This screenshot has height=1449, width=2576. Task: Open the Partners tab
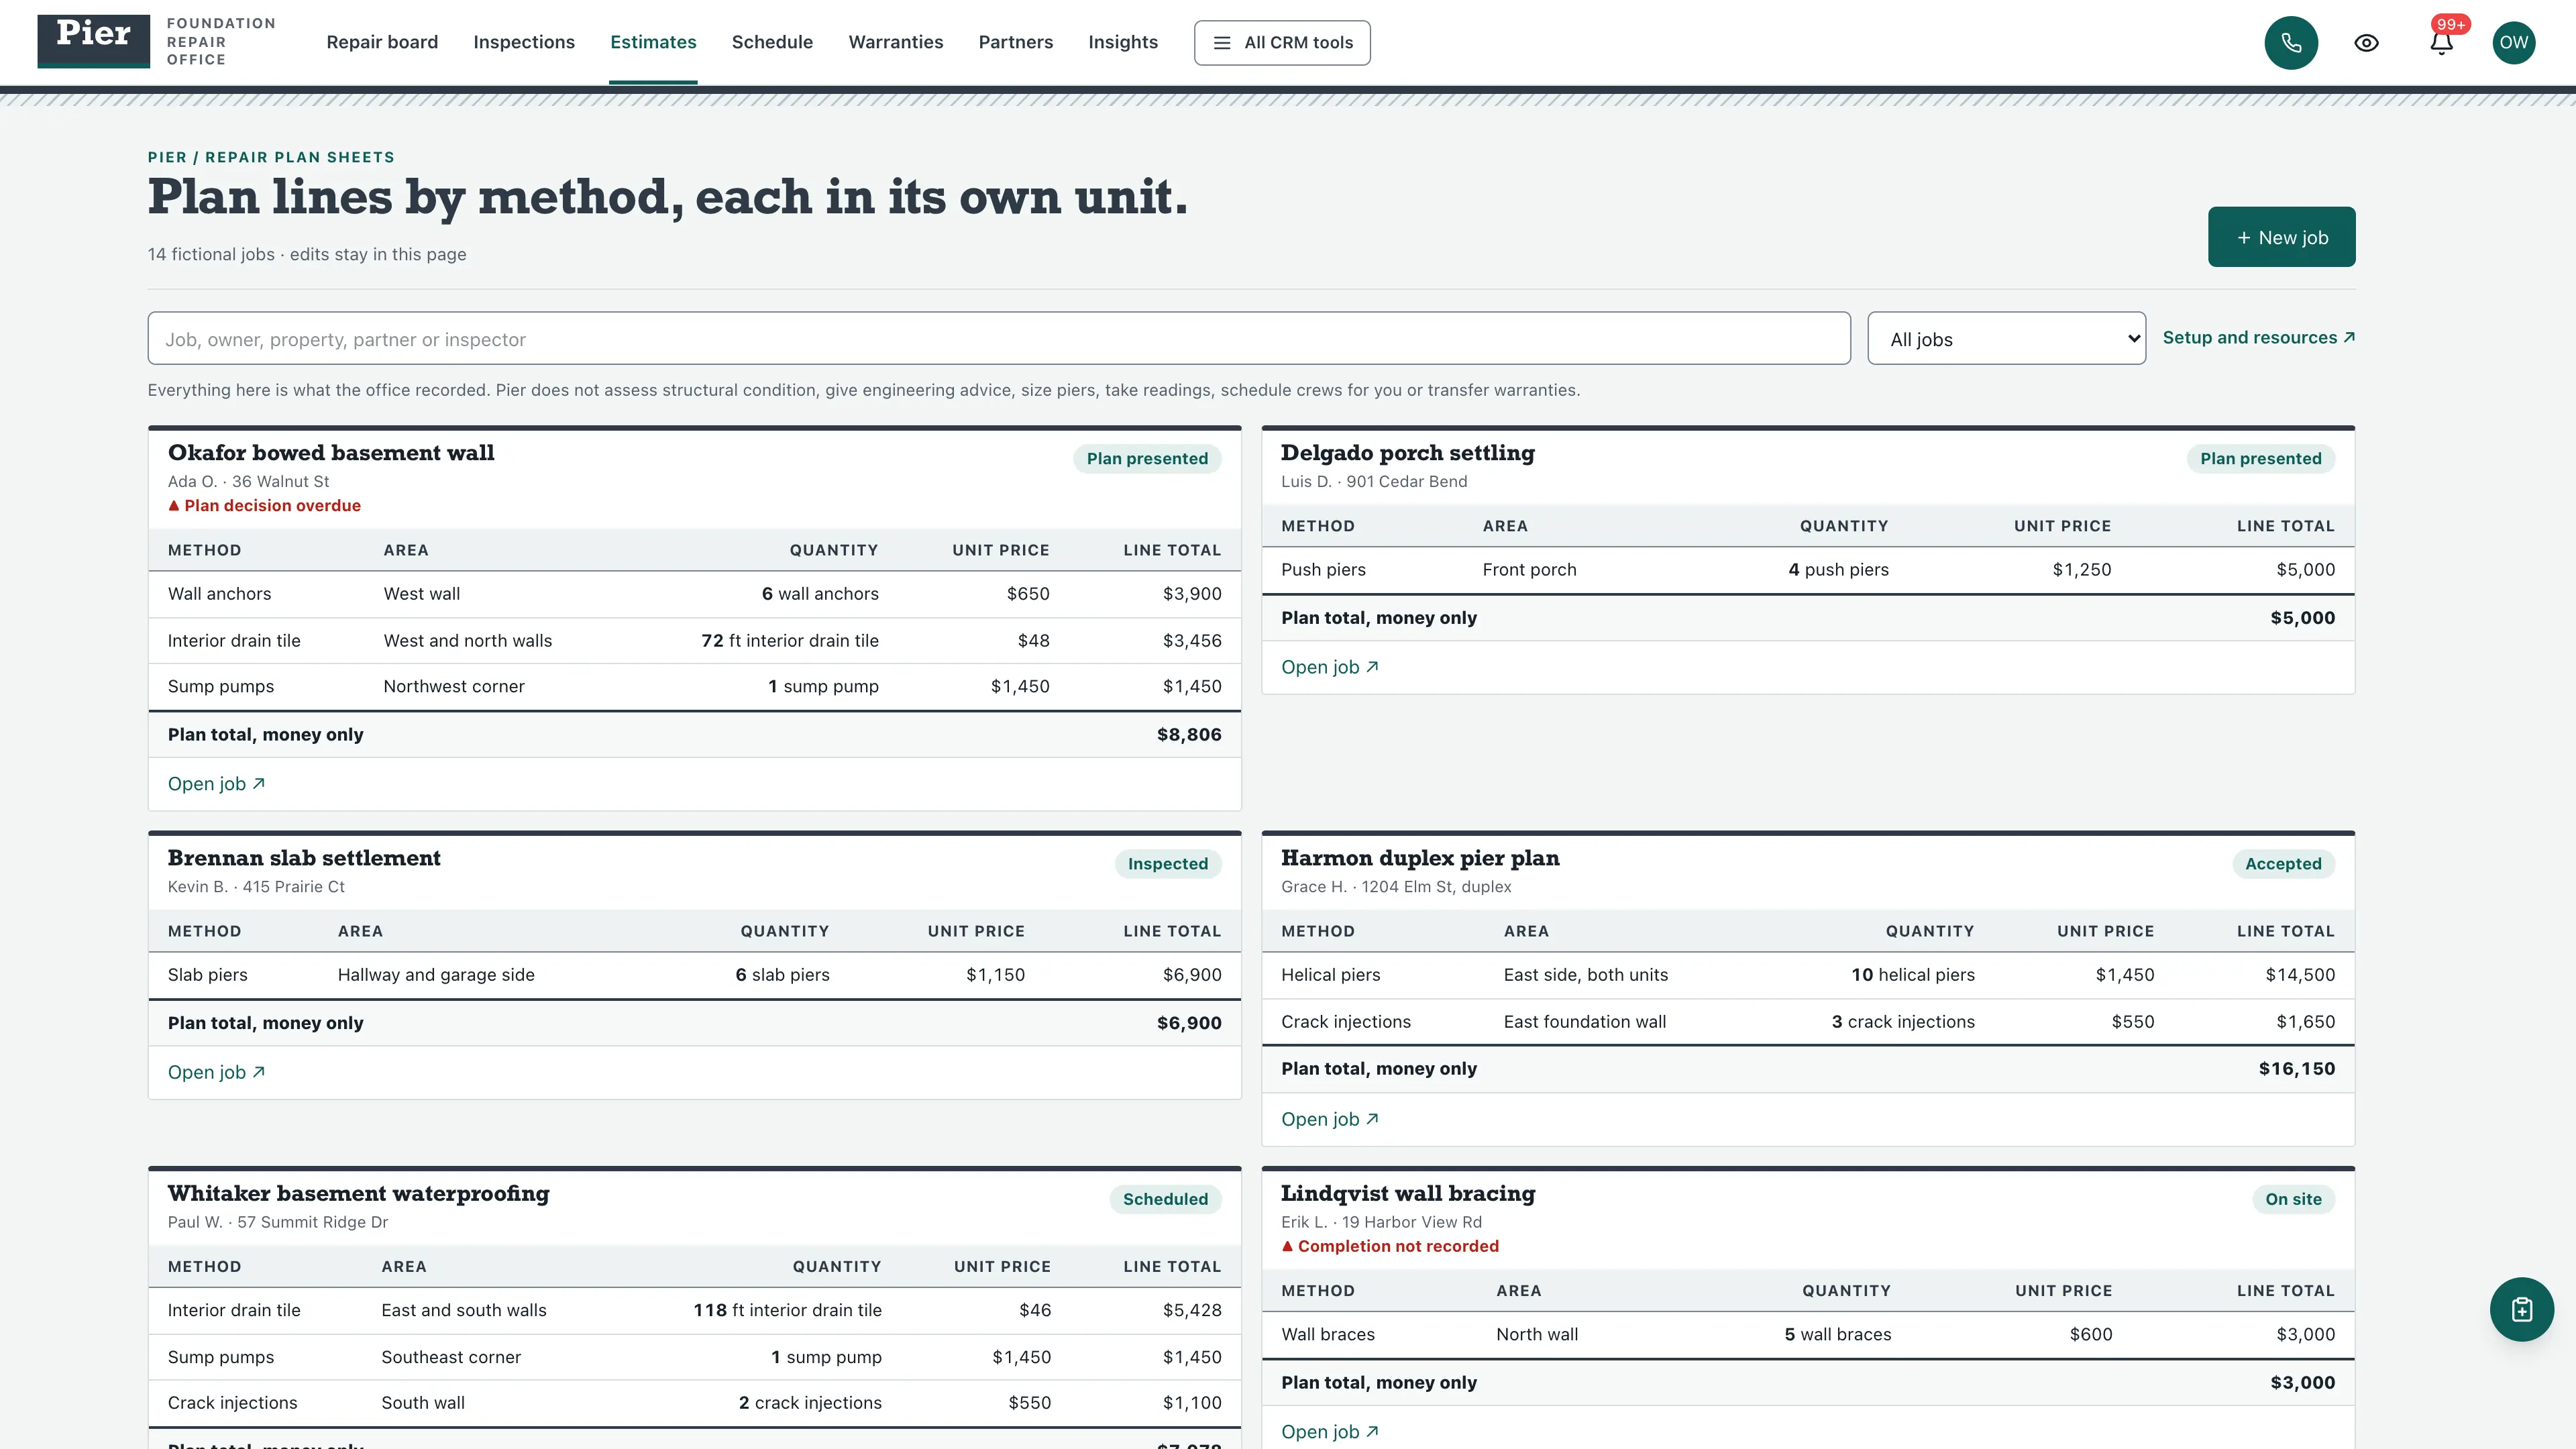point(1015,42)
